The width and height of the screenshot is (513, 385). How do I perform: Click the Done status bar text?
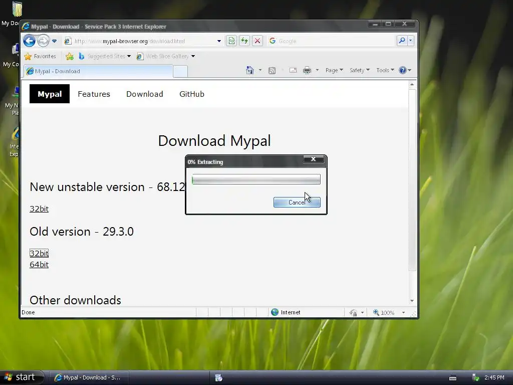[x=28, y=312]
